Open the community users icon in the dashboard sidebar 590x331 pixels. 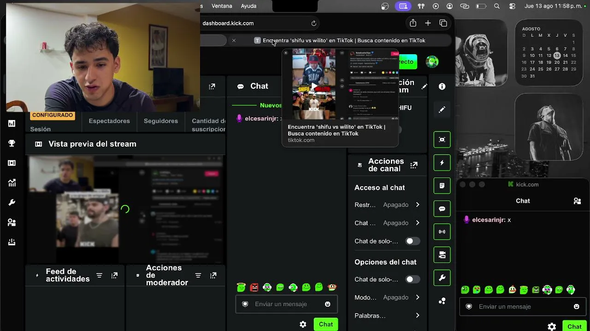(x=12, y=223)
